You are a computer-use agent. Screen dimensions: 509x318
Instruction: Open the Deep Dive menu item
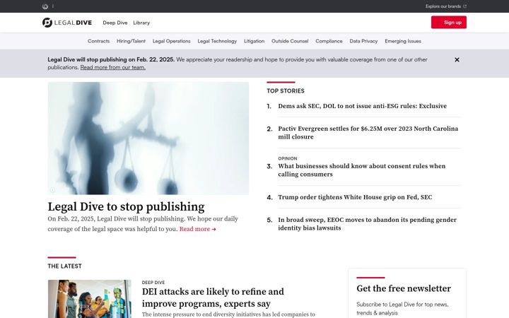(115, 23)
